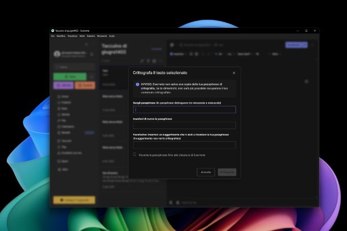Viewport: 347px width, 231px height.
Task: Enable Ricorda la passphrase checkbox
Action: [x=135, y=154]
